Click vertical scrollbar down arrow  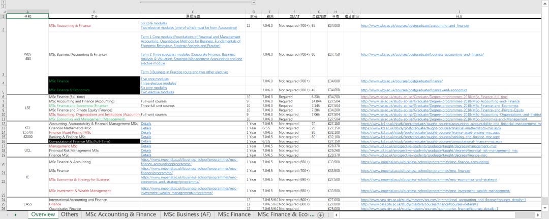point(546,207)
